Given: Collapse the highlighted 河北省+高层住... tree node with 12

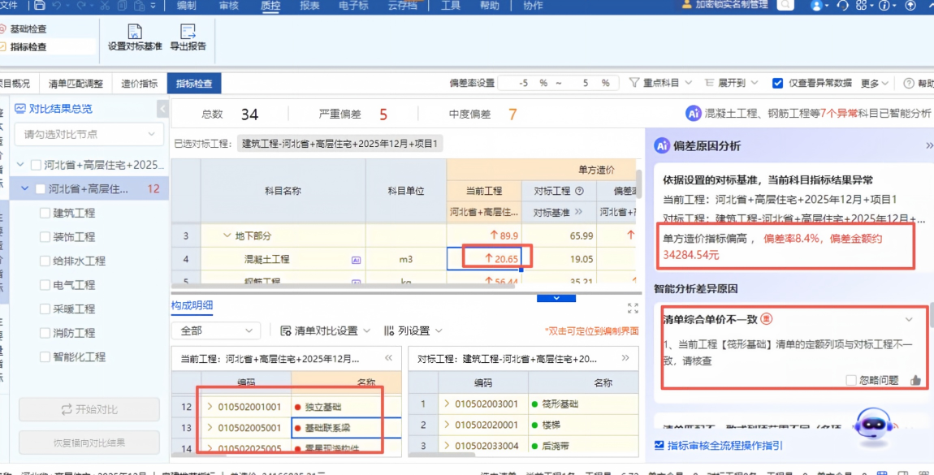Looking at the screenshot, I should (x=25, y=188).
